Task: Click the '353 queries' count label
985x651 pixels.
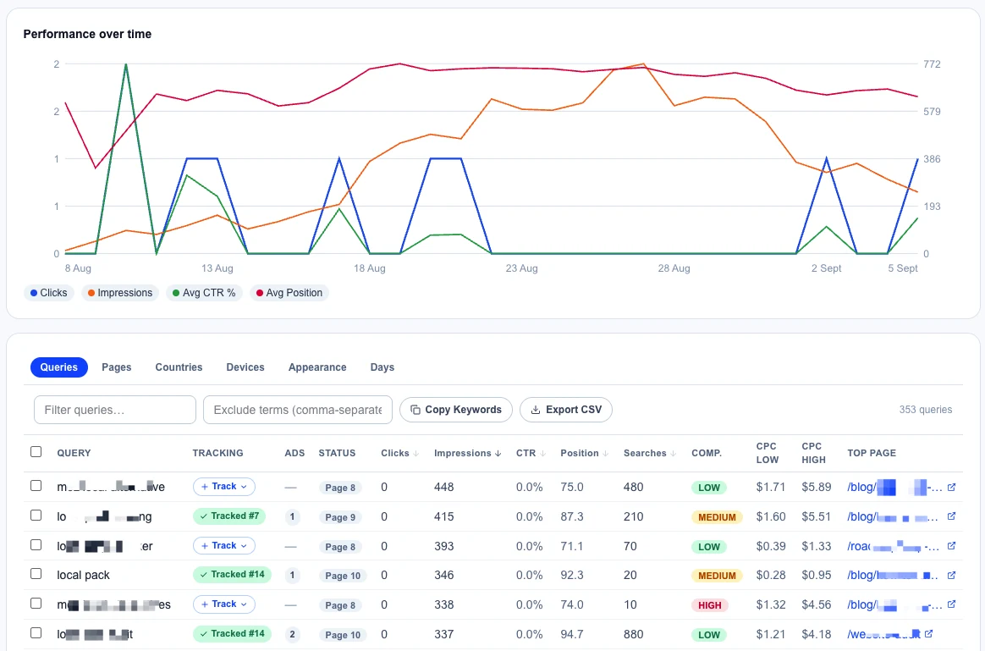Action: [925, 410]
